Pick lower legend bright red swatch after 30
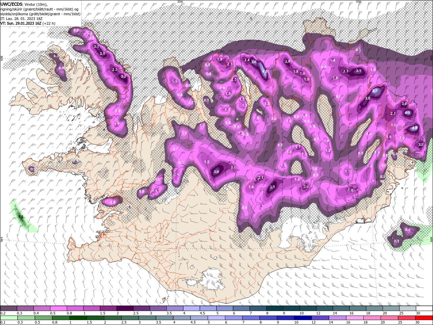This screenshot has height=325, width=433. [424, 318]
